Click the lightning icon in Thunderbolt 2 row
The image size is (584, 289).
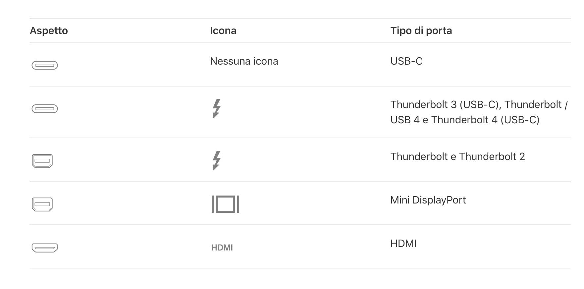(x=217, y=160)
